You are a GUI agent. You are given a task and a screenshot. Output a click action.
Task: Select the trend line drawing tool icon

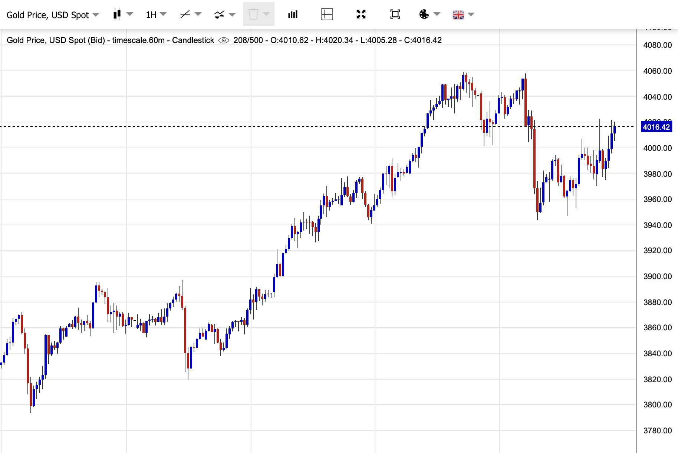(185, 14)
